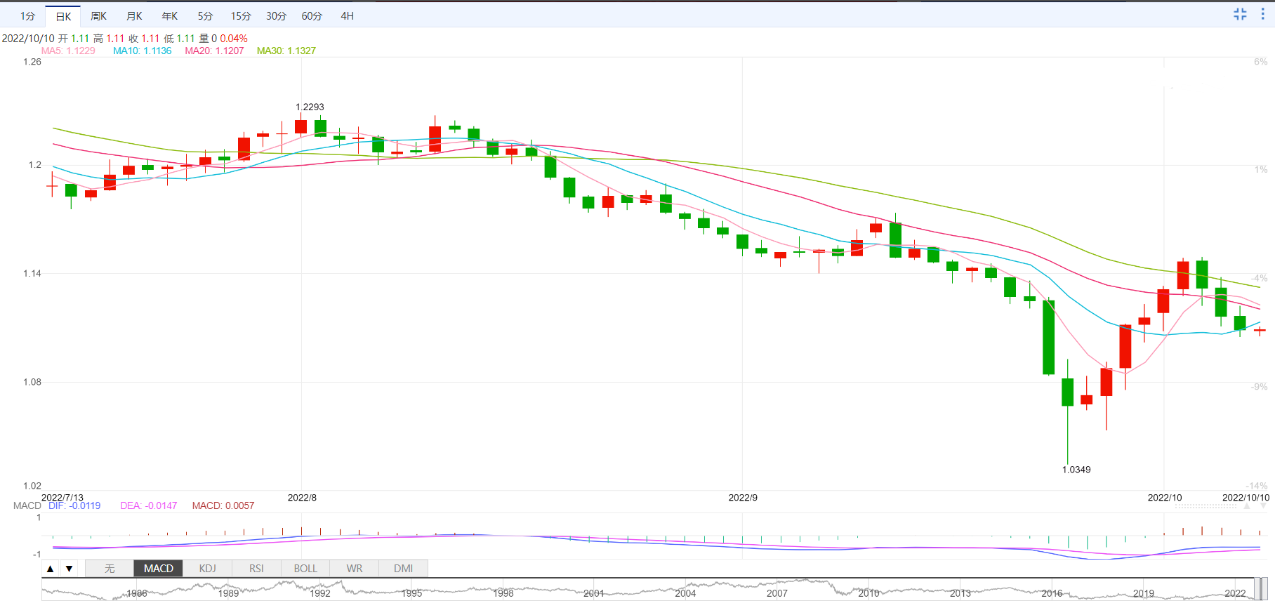Switch to the 60分 timeframe tab
The width and height of the screenshot is (1275, 615).
click(312, 16)
